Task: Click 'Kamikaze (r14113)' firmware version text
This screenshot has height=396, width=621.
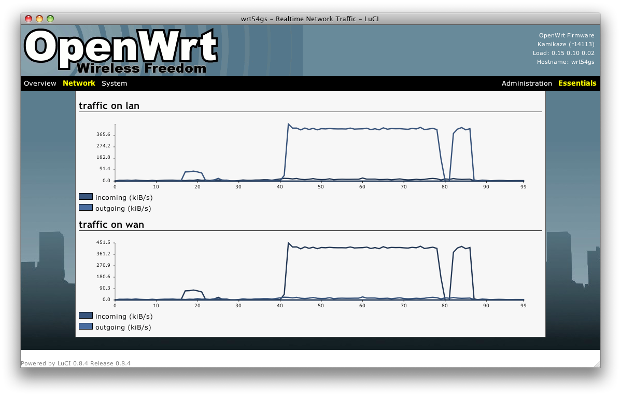Action: pos(566,45)
